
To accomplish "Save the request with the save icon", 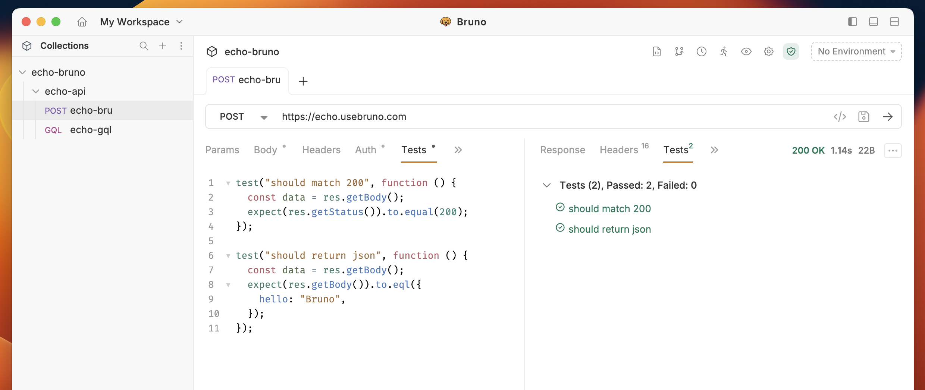I will tap(864, 116).
